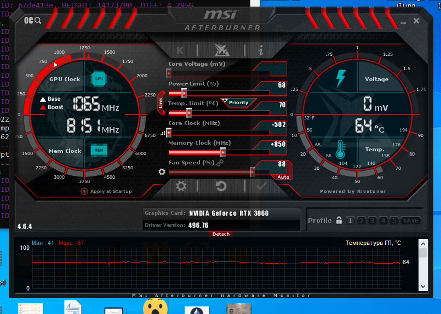This screenshot has height=314, width=441.
Task: Open the OC Scanner search icon
Action: 33,20
